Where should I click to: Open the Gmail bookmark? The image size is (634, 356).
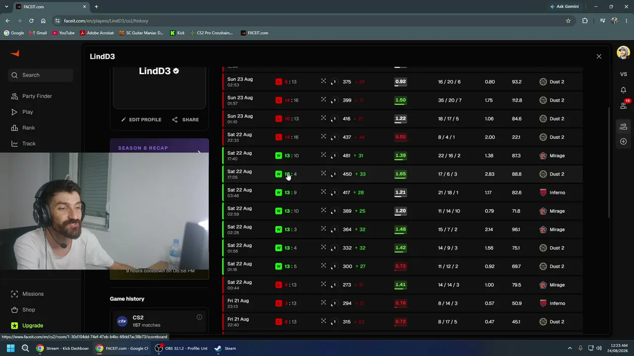[x=38, y=33]
